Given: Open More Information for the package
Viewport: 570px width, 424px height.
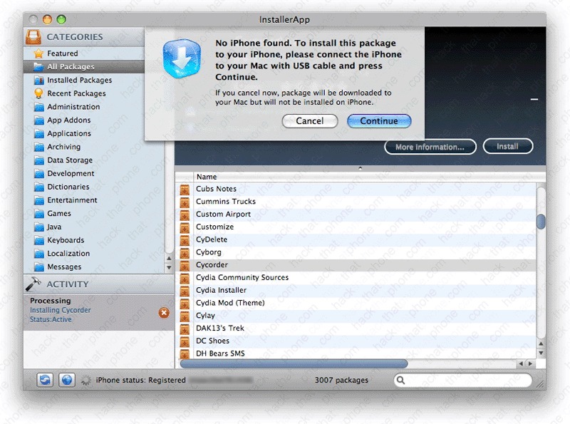Looking at the screenshot, I should pos(430,147).
